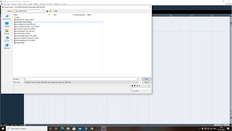Toggle loop on the audio preview
The width and height of the screenshot is (232, 131).
[x=139, y=86]
